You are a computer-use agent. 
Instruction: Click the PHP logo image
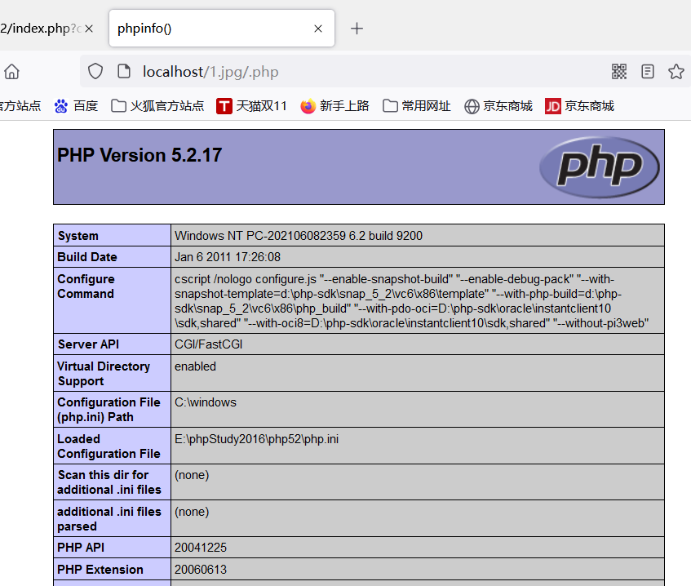tap(600, 167)
